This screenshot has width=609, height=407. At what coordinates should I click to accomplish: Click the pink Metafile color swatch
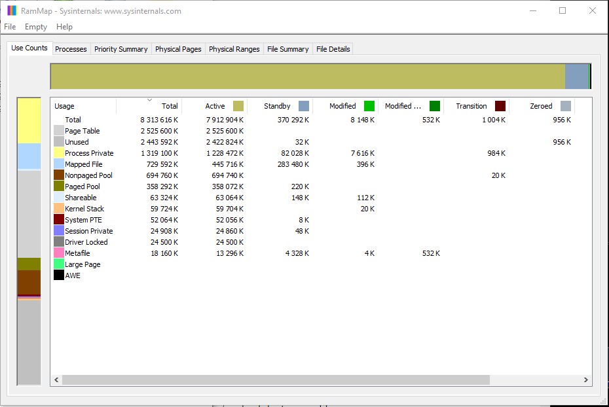click(59, 253)
